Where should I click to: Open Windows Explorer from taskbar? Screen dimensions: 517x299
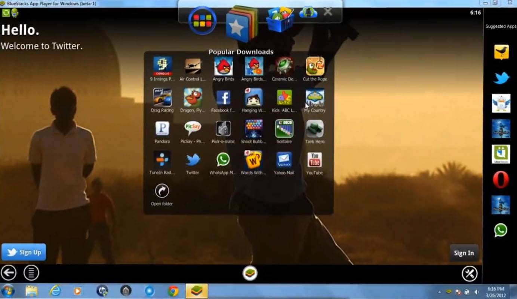pos(32,291)
